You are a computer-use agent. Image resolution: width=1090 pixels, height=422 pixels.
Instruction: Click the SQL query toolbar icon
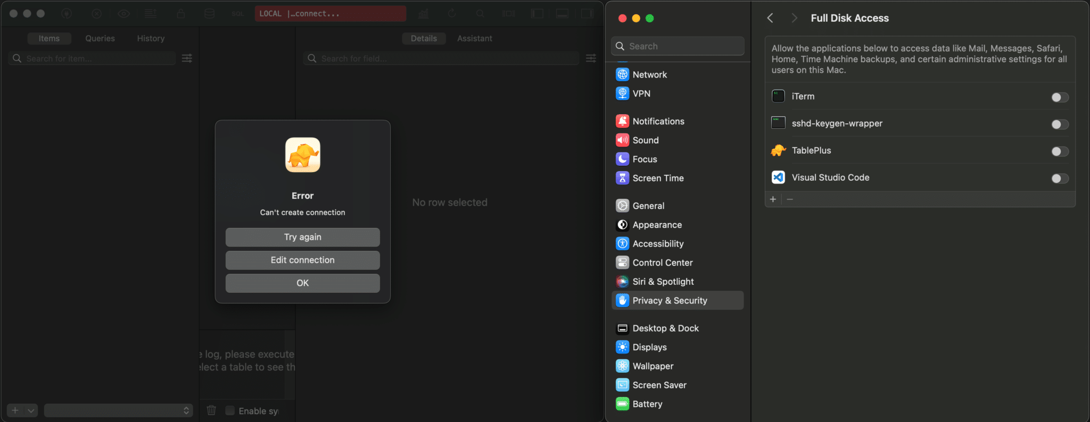coord(237,14)
